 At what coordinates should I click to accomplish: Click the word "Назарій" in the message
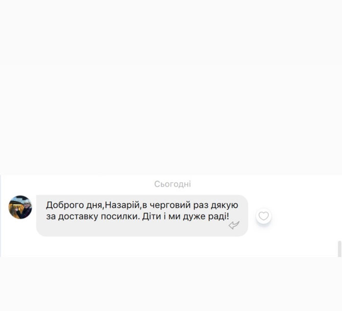pyautogui.click(x=122, y=205)
